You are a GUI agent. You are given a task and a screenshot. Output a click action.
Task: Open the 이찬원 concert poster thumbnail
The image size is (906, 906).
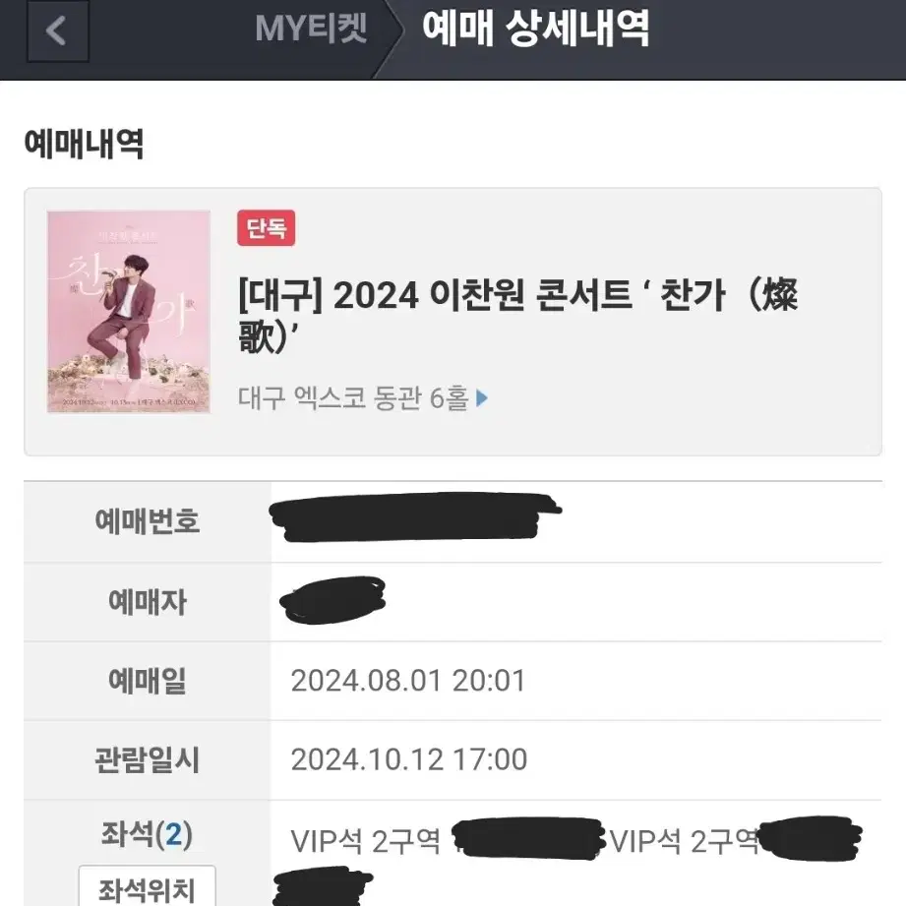pyautogui.click(x=128, y=312)
